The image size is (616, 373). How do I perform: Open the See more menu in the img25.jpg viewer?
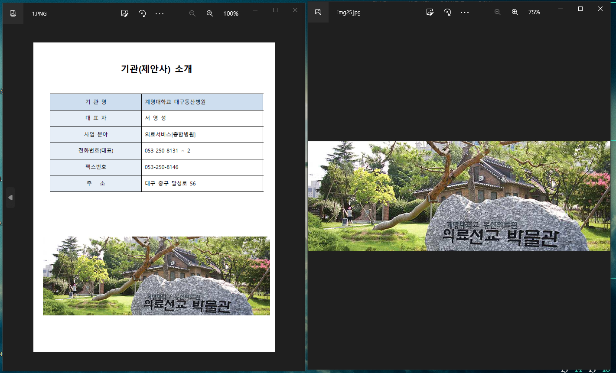[465, 12]
